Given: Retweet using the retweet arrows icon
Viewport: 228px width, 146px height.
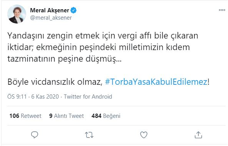Looking at the screenshot, I should coord(89,135).
